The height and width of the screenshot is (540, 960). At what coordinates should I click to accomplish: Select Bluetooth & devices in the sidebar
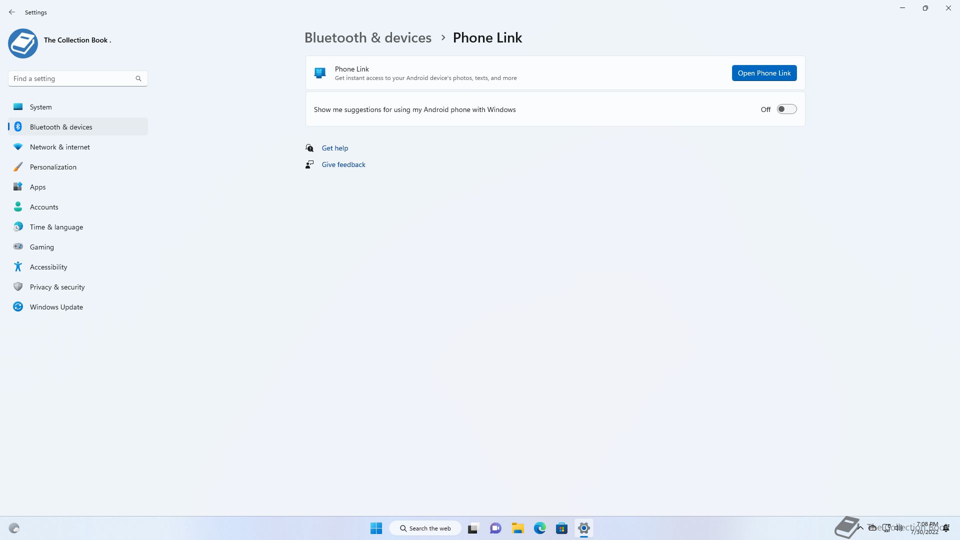[78, 127]
